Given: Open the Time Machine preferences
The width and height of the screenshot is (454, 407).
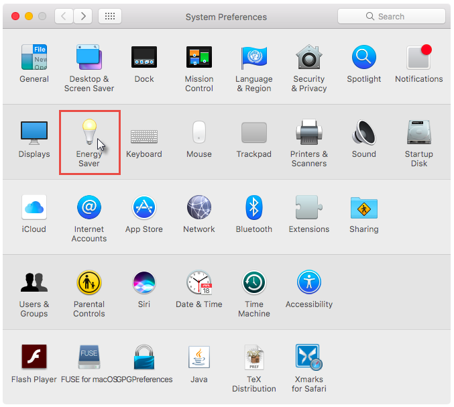Looking at the screenshot, I should [x=254, y=283].
